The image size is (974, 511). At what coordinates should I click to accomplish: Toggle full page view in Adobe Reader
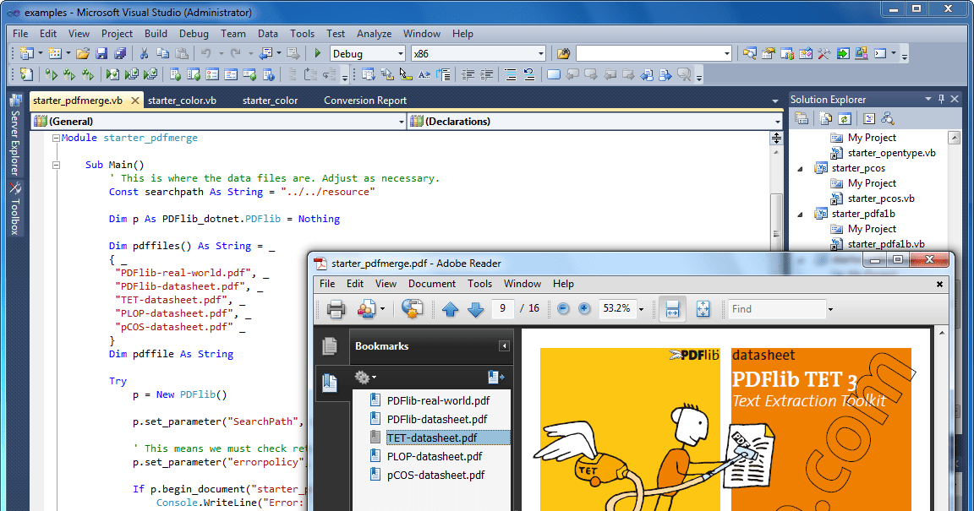pyautogui.click(x=703, y=308)
